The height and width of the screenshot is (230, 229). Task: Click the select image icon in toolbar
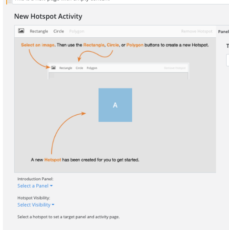[21, 31]
